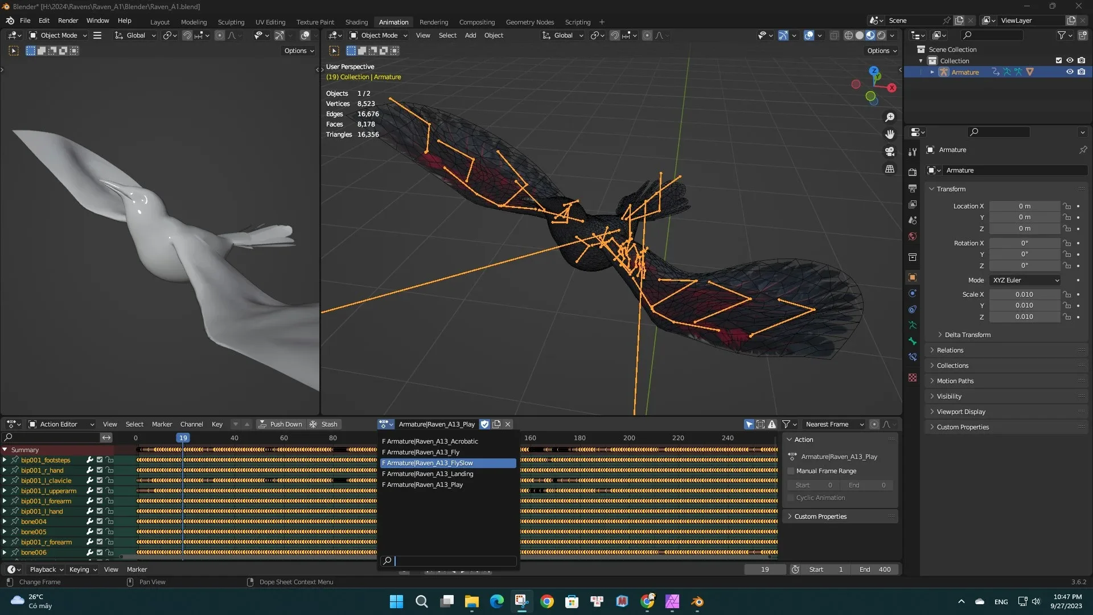The width and height of the screenshot is (1093, 615).
Task: Open Keying menu in timeline header
Action: click(x=83, y=569)
